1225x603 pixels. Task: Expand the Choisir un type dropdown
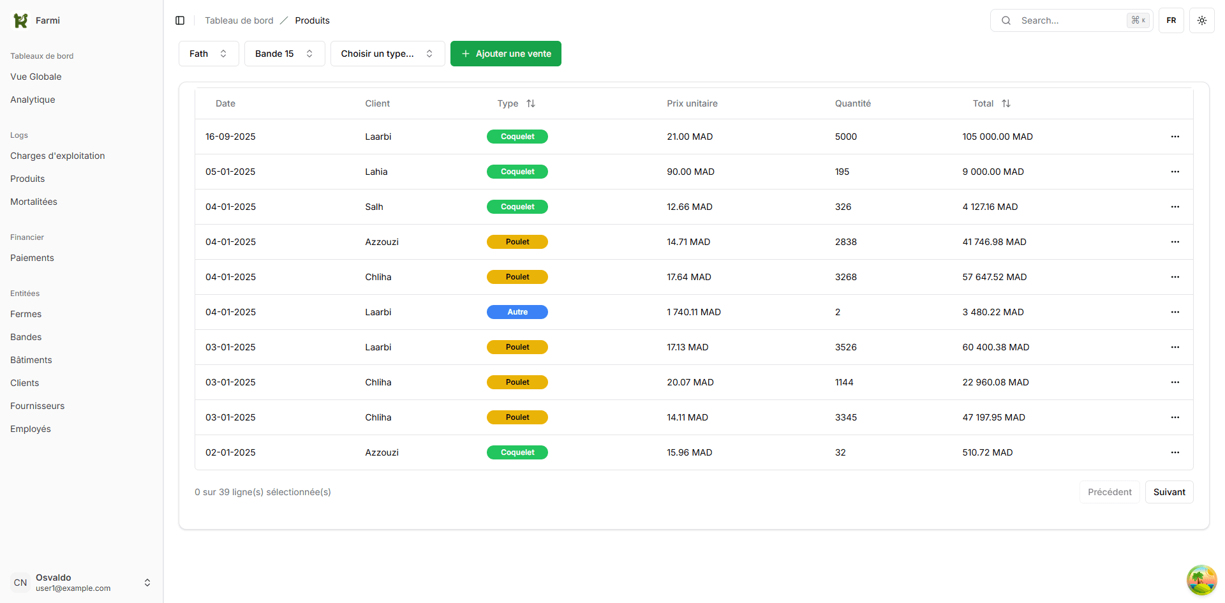pyautogui.click(x=387, y=54)
